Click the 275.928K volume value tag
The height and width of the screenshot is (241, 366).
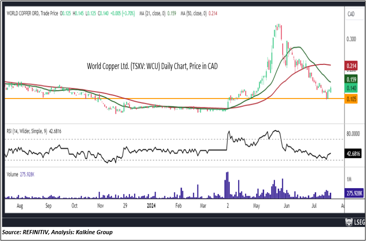354,193
